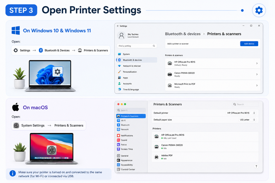Click the Sound icon in macOS sidebar
This screenshot has width=275, height=183.
(118, 140)
